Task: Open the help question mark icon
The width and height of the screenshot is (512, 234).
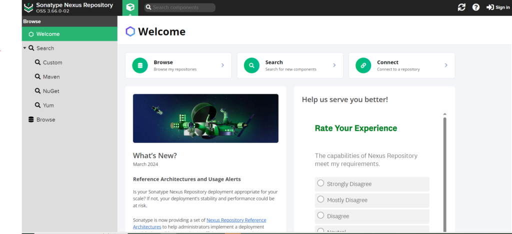Action: point(476,7)
